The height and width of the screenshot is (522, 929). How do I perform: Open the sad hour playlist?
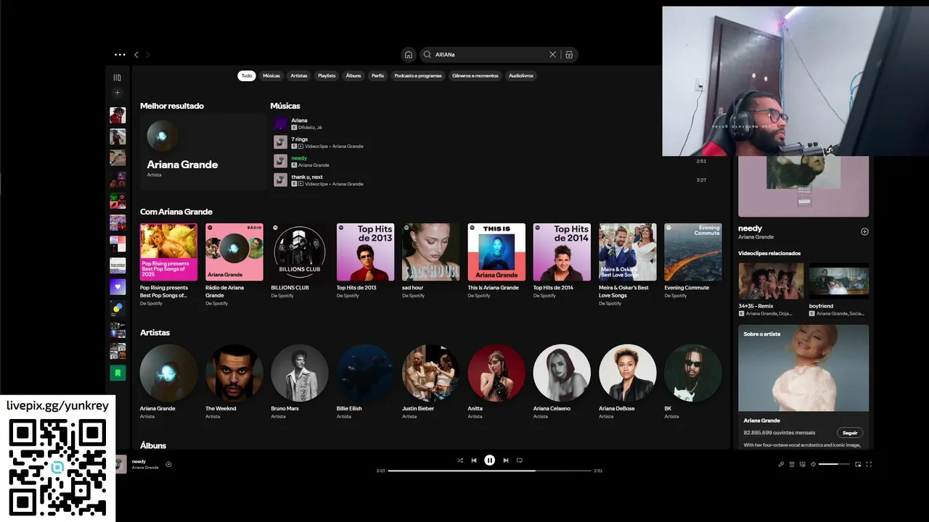[430, 261]
